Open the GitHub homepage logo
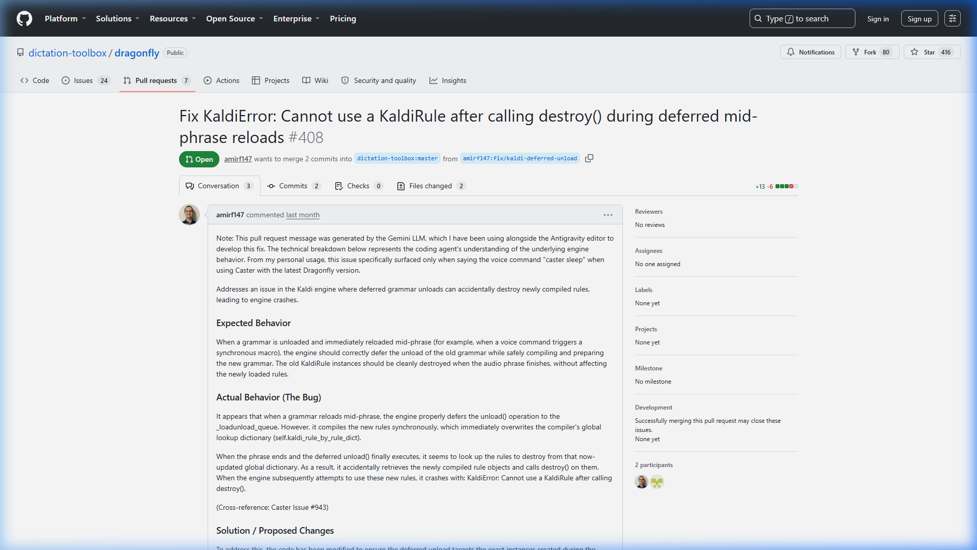The height and width of the screenshot is (550, 977). (x=24, y=19)
